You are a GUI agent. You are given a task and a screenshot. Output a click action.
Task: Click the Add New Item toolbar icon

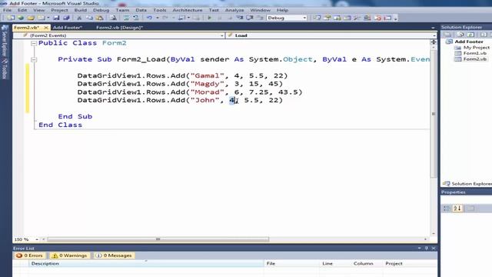pyautogui.click(x=41, y=18)
